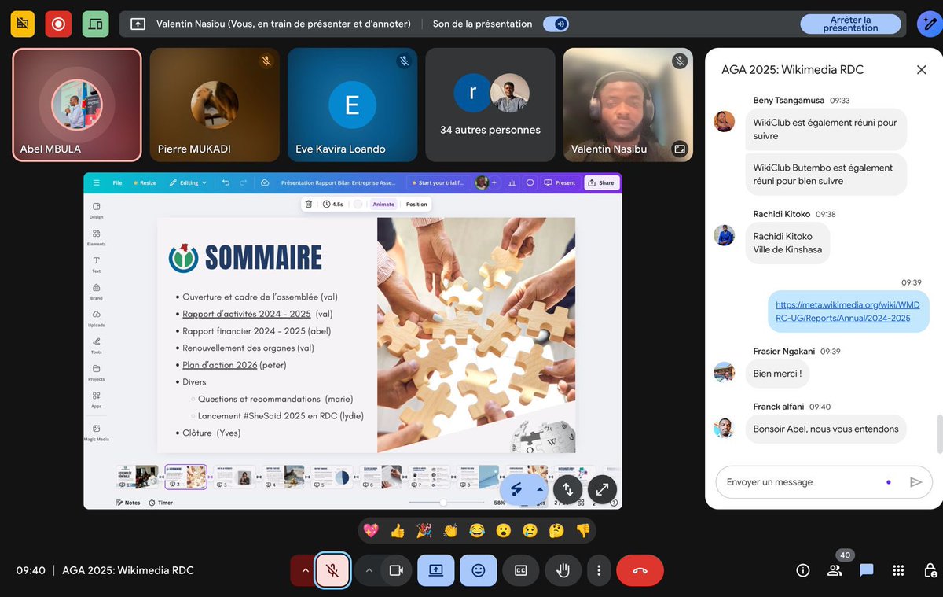Unmute the microphone button
This screenshot has width=943, height=597.
[x=332, y=570]
